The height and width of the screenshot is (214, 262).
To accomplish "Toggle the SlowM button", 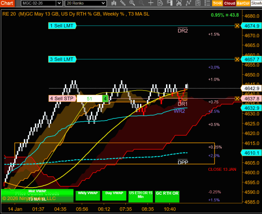I will (256, 3).
